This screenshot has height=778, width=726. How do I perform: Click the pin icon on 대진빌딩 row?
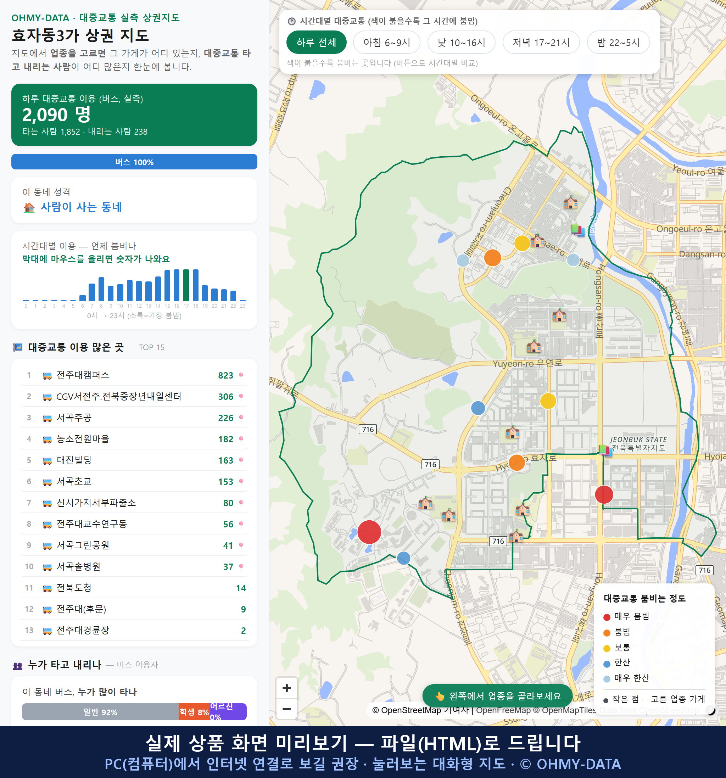pos(241,461)
